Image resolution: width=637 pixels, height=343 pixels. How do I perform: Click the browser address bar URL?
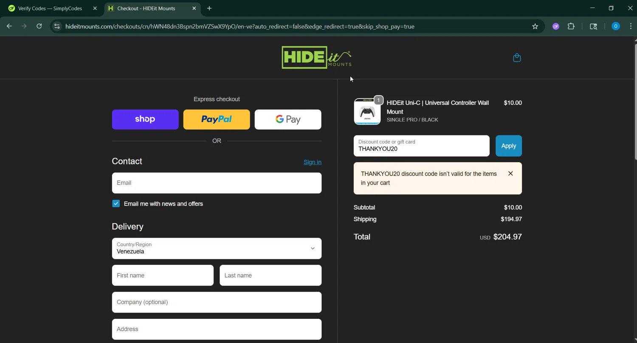pyautogui.click(x=240, y=26)
